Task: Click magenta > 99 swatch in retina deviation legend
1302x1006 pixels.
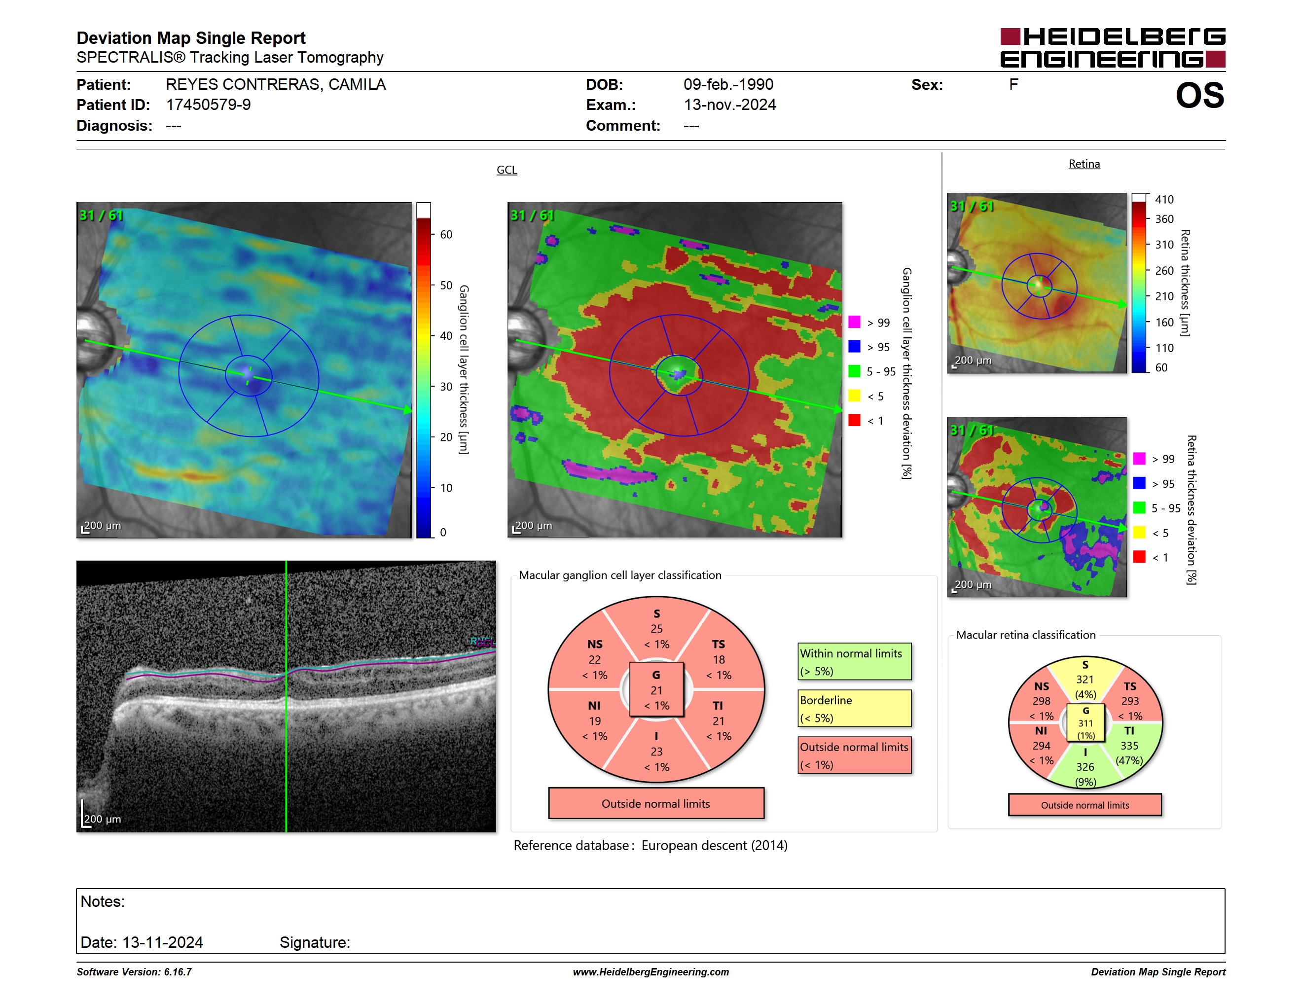Action: (x=1139, y=458)
